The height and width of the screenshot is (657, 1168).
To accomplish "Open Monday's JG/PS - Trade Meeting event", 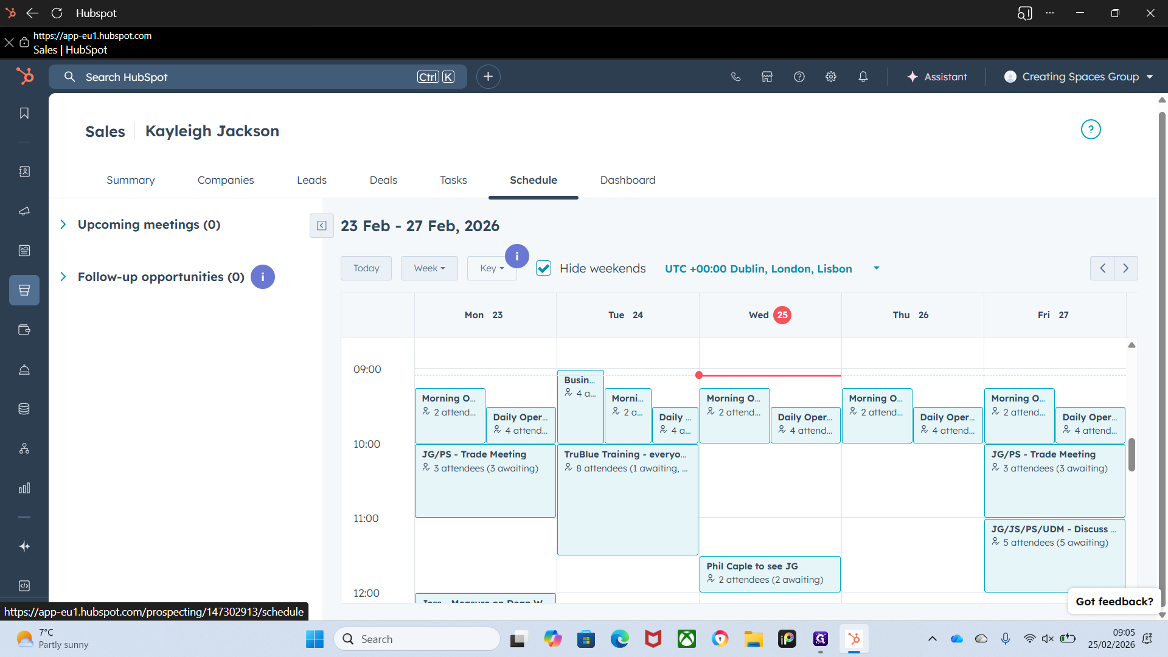I will point(485,481).
